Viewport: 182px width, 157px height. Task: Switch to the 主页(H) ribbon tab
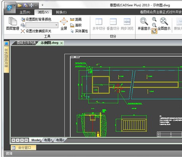[25, 12]
